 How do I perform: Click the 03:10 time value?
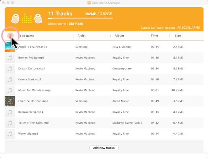[155, 79]
